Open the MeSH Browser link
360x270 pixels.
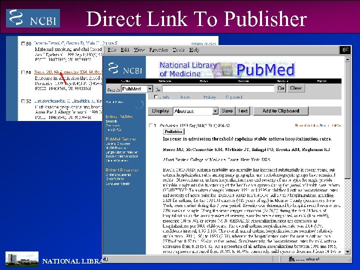click(116, 148)
